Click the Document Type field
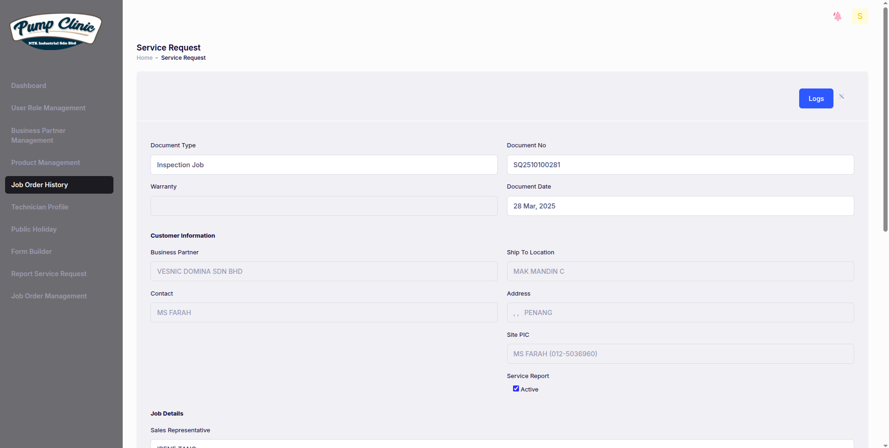This screenshot has height=448, width=889. pyautogui.click(x=324, y=165)
